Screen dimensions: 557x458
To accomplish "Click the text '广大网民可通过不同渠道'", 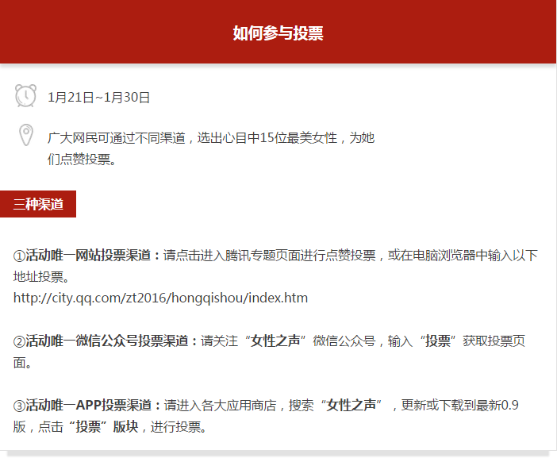I will [117, 138].
